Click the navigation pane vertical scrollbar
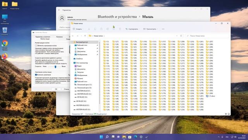248x140 pixels. [x=100, y=73]
